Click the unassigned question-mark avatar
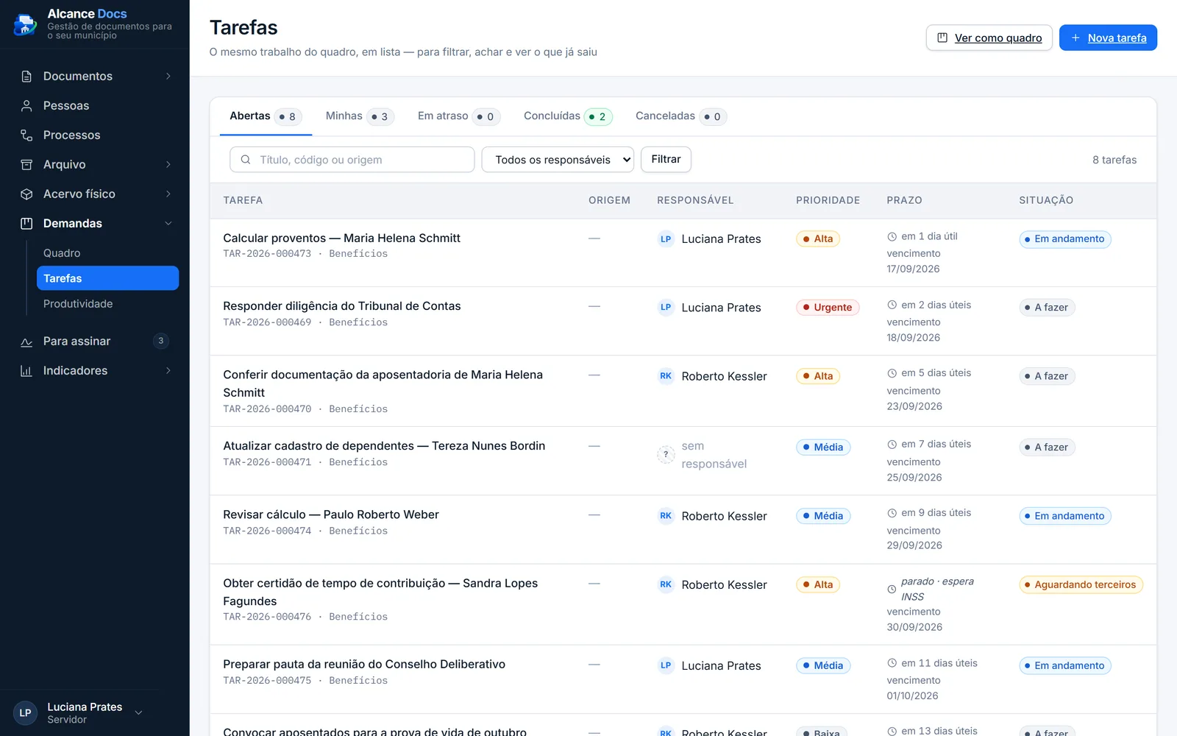Image resolution: width=1177 pixels, height=736 pixels. point(666,454)
